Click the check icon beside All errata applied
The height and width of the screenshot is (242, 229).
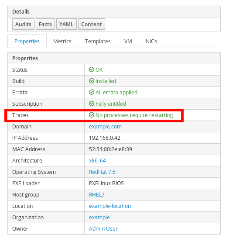[92, 92]
